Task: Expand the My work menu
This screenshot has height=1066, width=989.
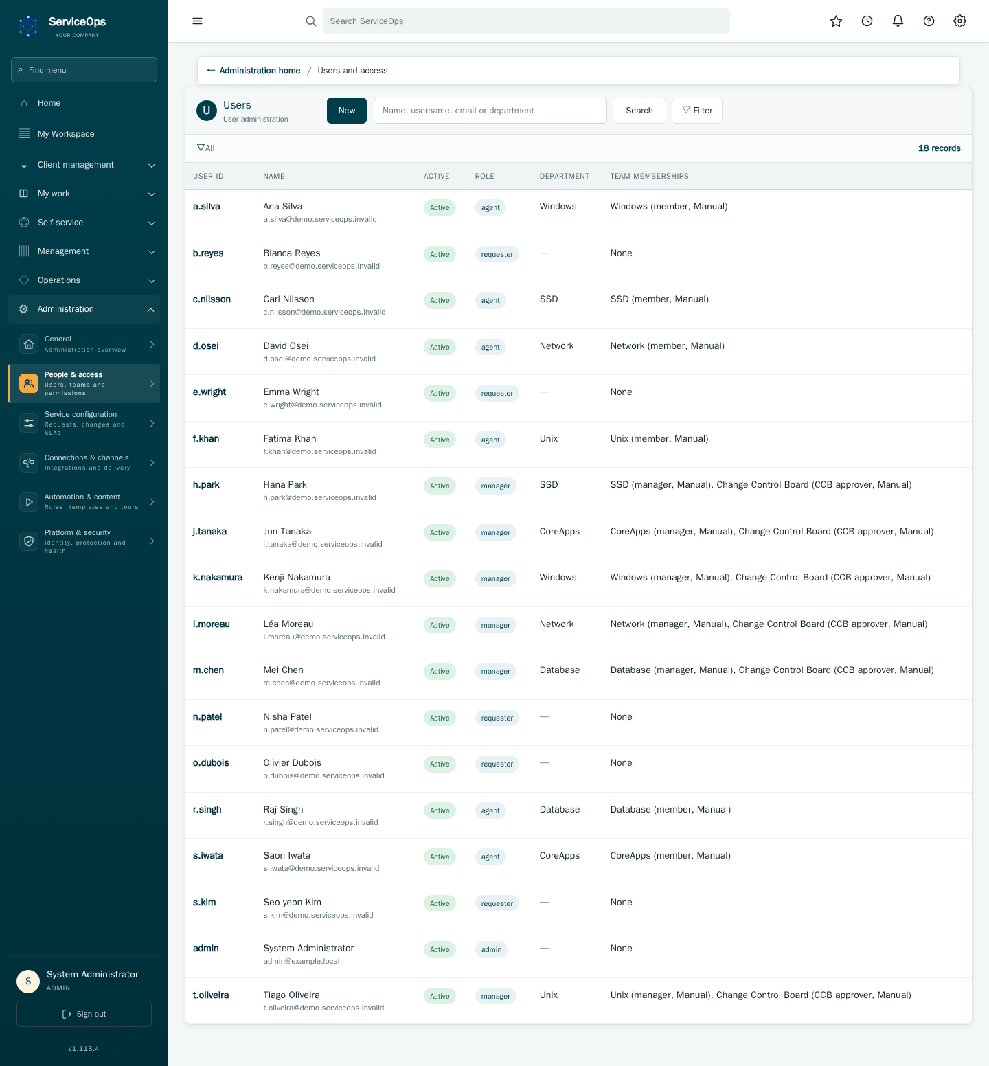Action: (84, 194)
